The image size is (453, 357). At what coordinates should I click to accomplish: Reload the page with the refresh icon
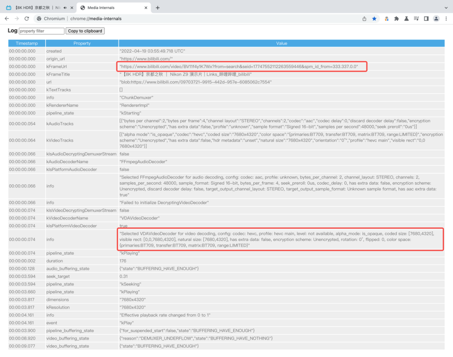[26, 18]
